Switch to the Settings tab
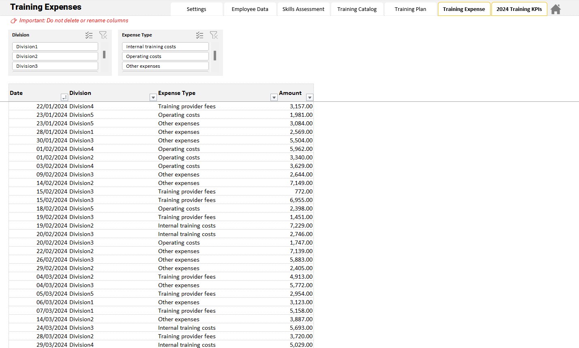The image size is (579, 348). click(x=196, y=9)
